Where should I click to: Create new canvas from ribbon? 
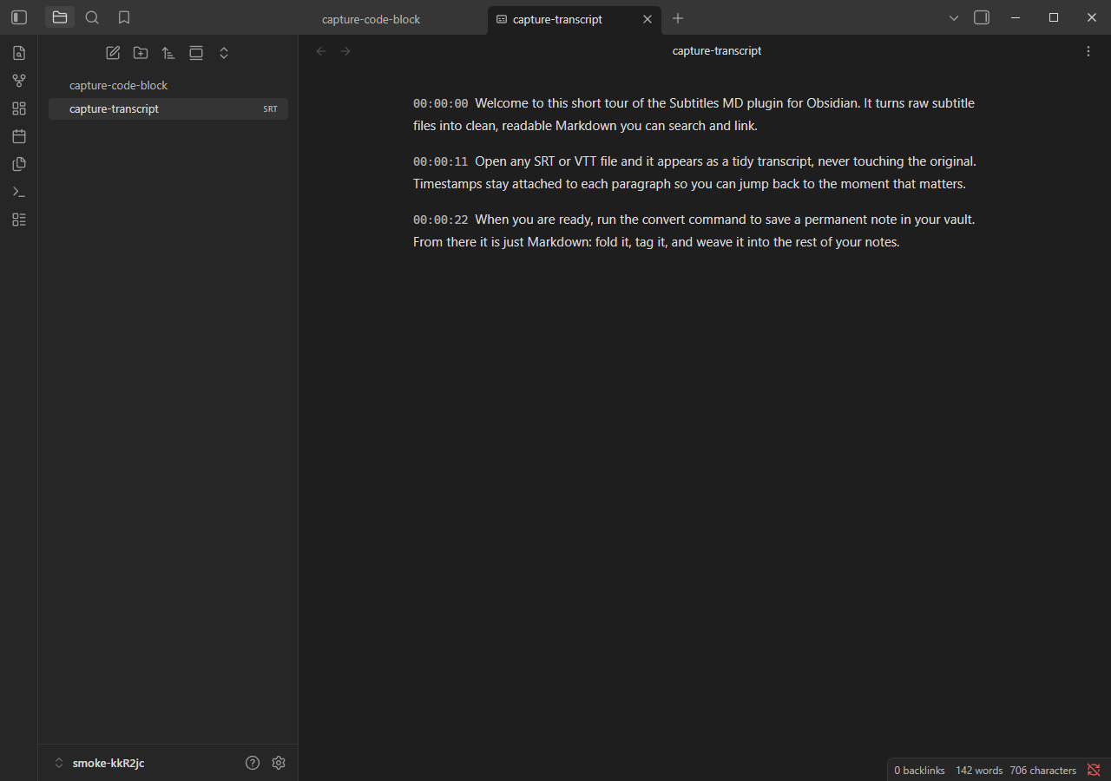(19, 108)
